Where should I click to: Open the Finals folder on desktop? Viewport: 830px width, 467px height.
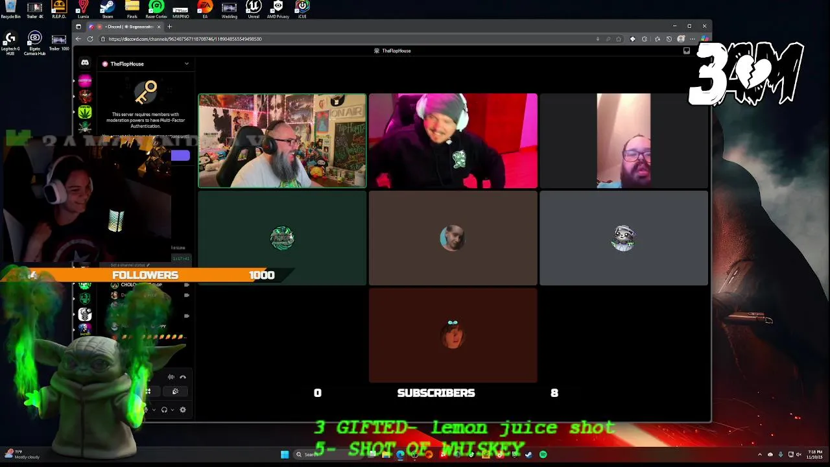click(x=132, y=9)
